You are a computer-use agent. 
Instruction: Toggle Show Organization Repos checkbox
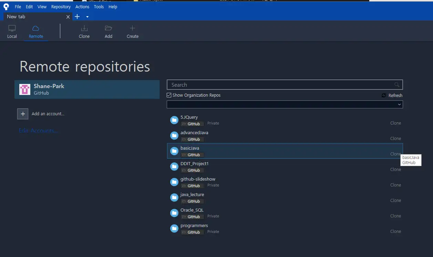(169, 95)
